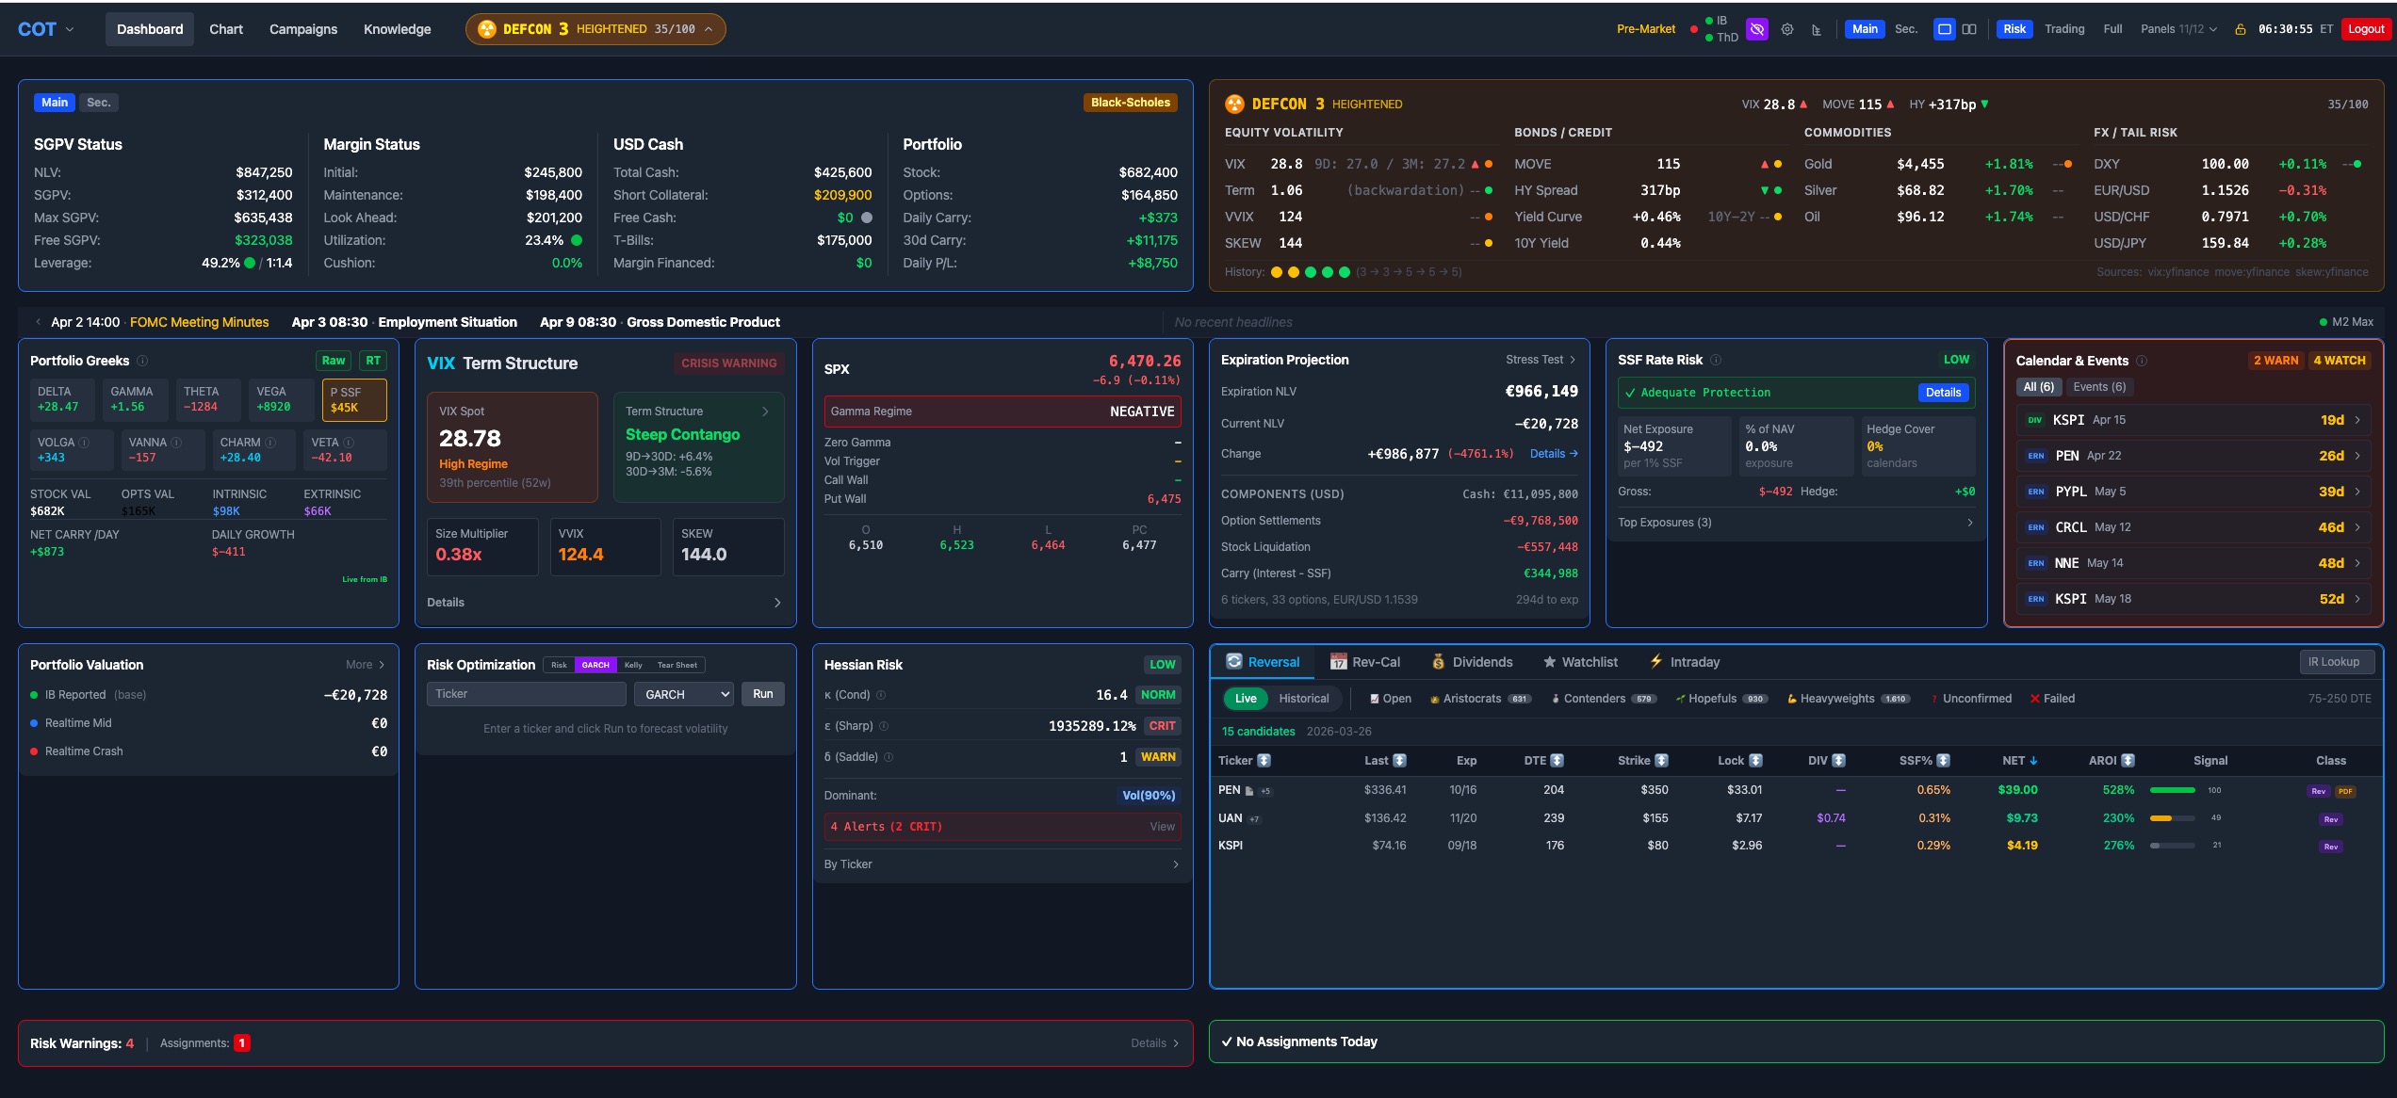This screenshot has height=1098, width=2397.
Task: Switch to Historical in the Reversal panel
Action: [1305, 698]
